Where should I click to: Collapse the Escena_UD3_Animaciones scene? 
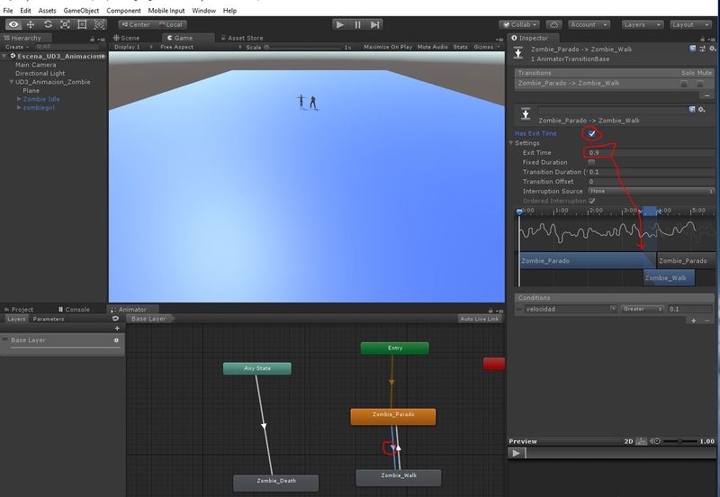pyautogui.click(x=4, y=56)
